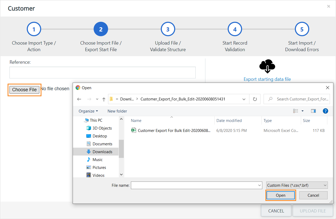Expand the view options dropdown arrow

click(x=302, y=111)
